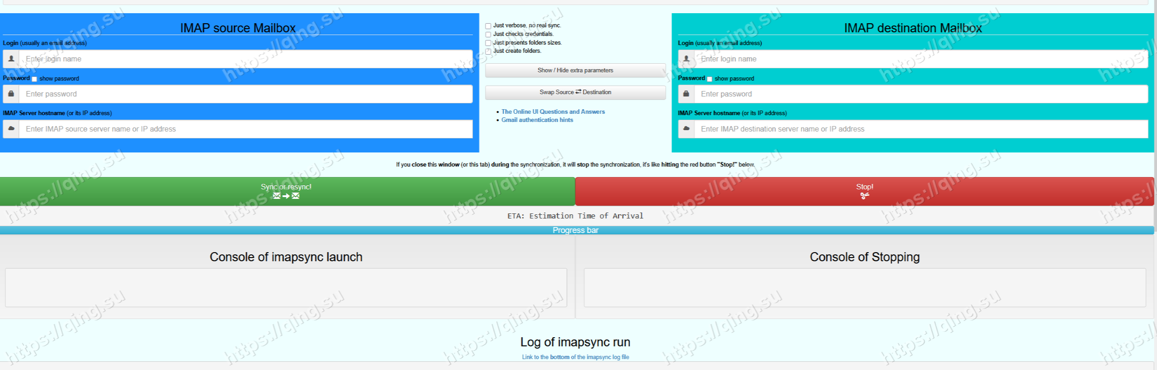Click the scissors icon on Stop button

865,196
